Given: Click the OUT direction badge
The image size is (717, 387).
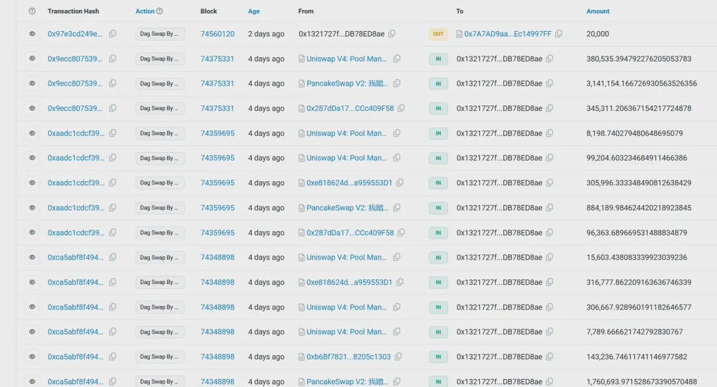Looking at the screenshot, I should tap(438, 34).
